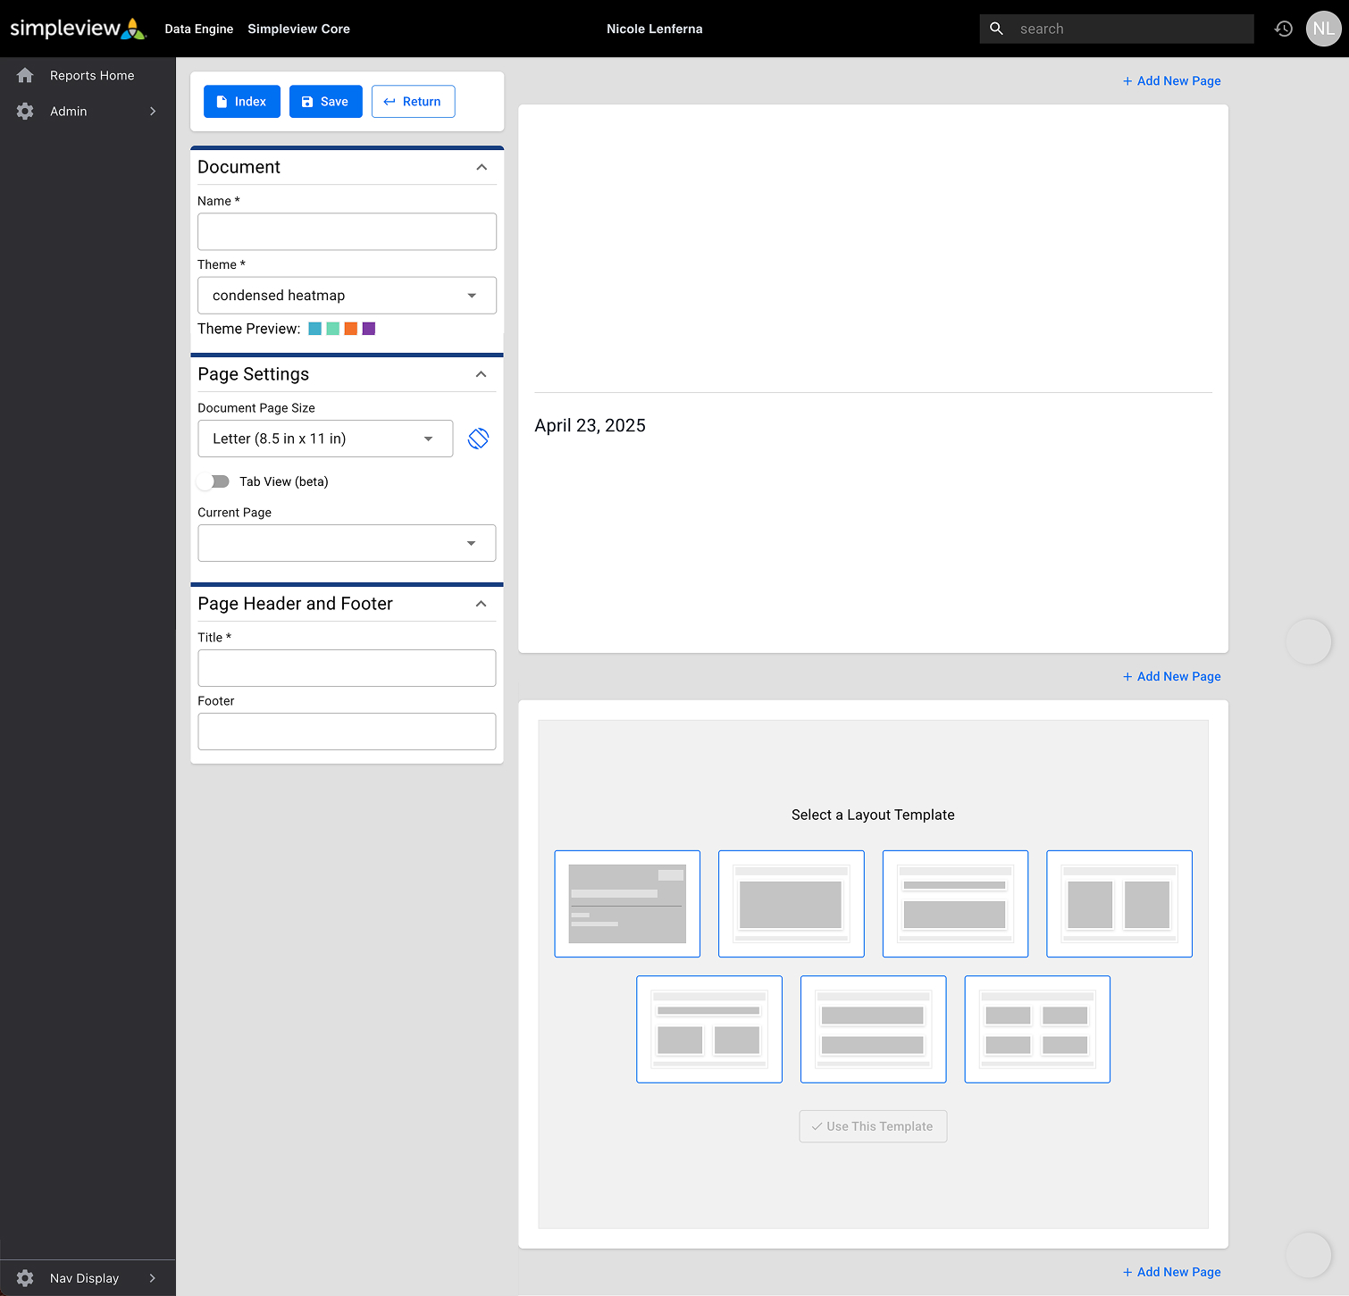The width and height of the screenshot is (1349, 1296).
Task: Click the document Name input field
Action: tap(347, 231)
